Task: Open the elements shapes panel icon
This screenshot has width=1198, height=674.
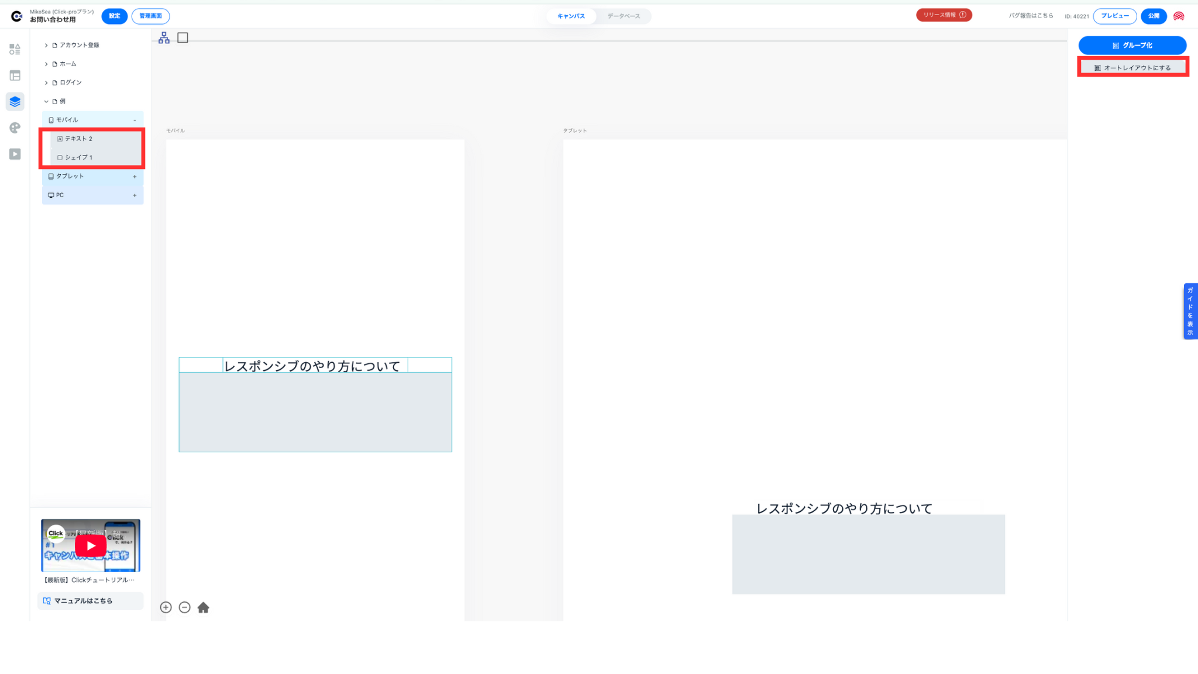Action: (15, 49)
